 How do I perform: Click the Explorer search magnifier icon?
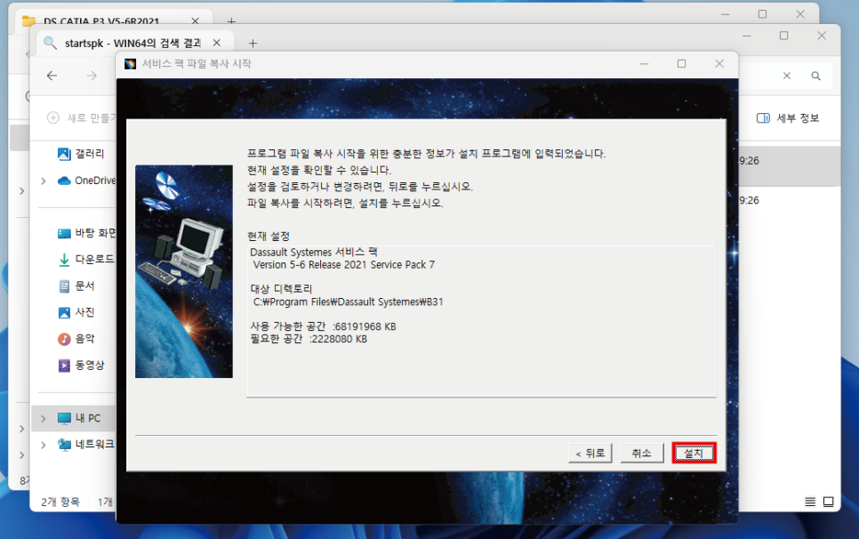[x=815, y=76]
